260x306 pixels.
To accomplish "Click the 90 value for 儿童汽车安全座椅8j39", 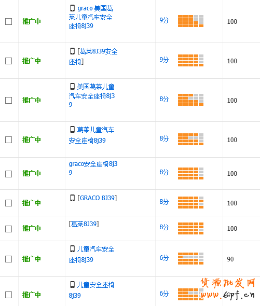I will click(230, 259).
